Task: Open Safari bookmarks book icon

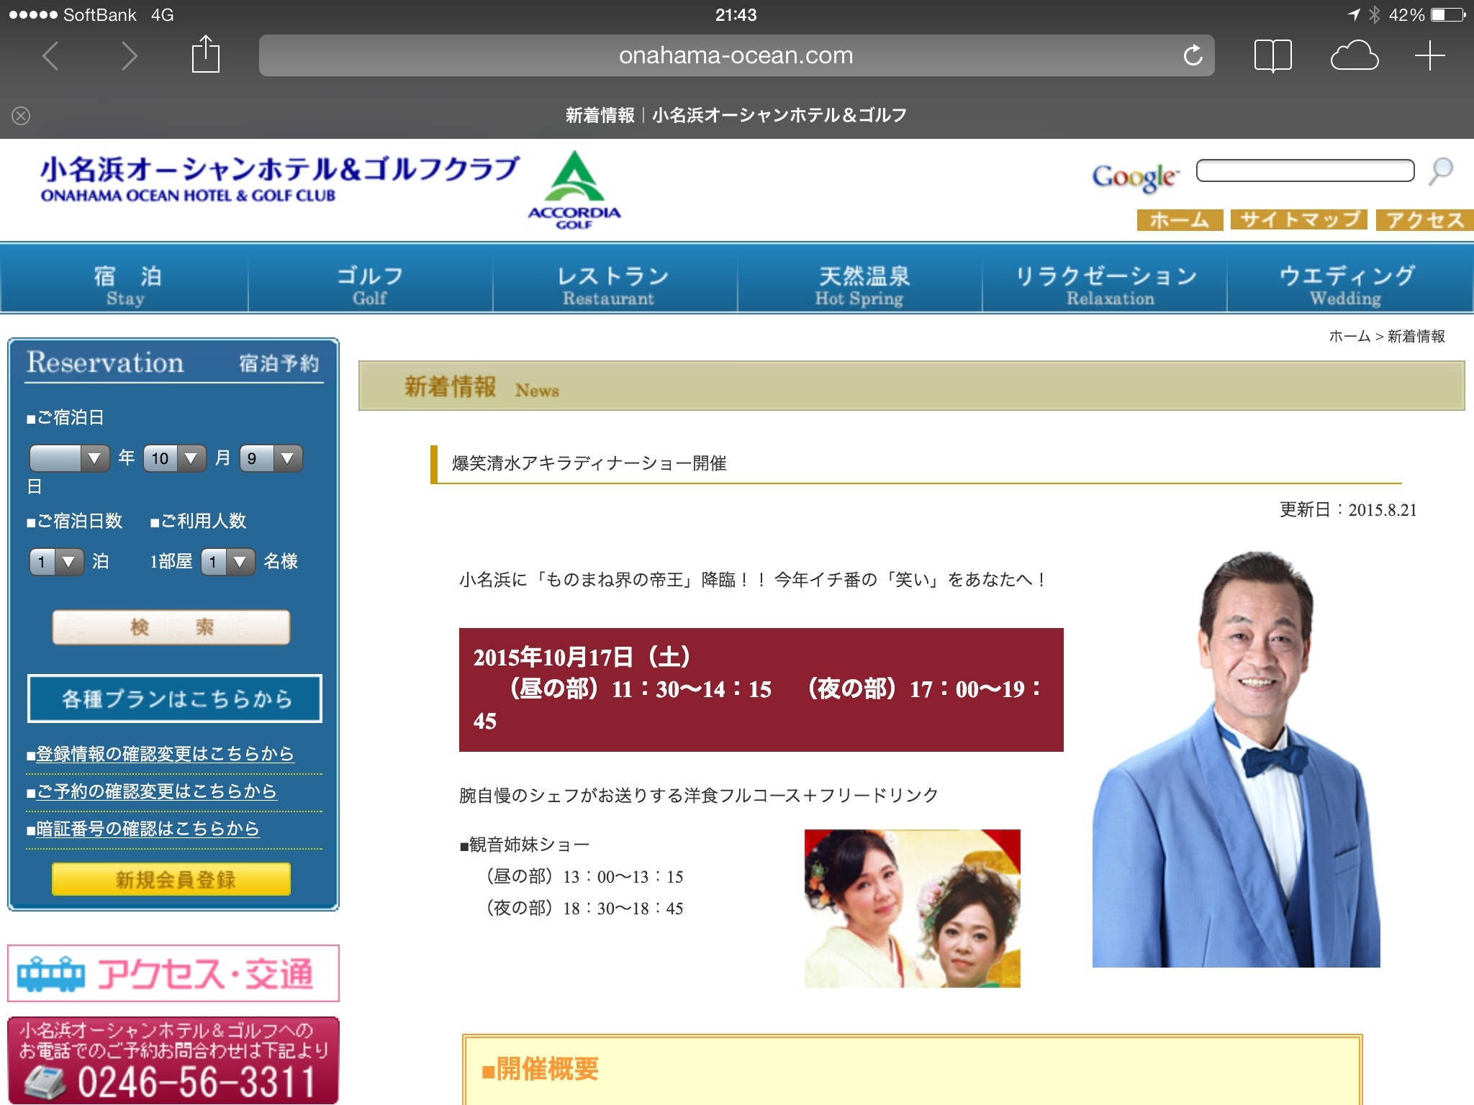Action: 1272,55
